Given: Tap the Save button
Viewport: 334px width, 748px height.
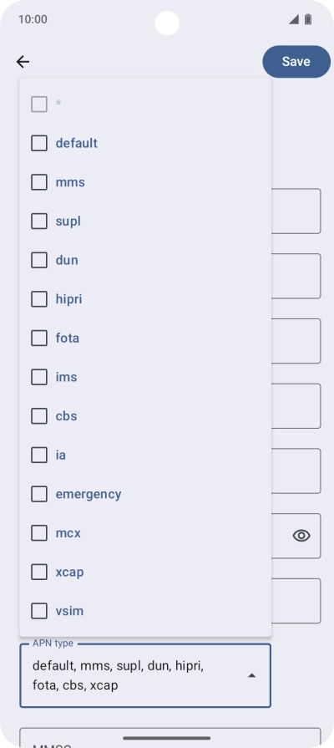Looking at the screenshot, I should pos(296,62).
